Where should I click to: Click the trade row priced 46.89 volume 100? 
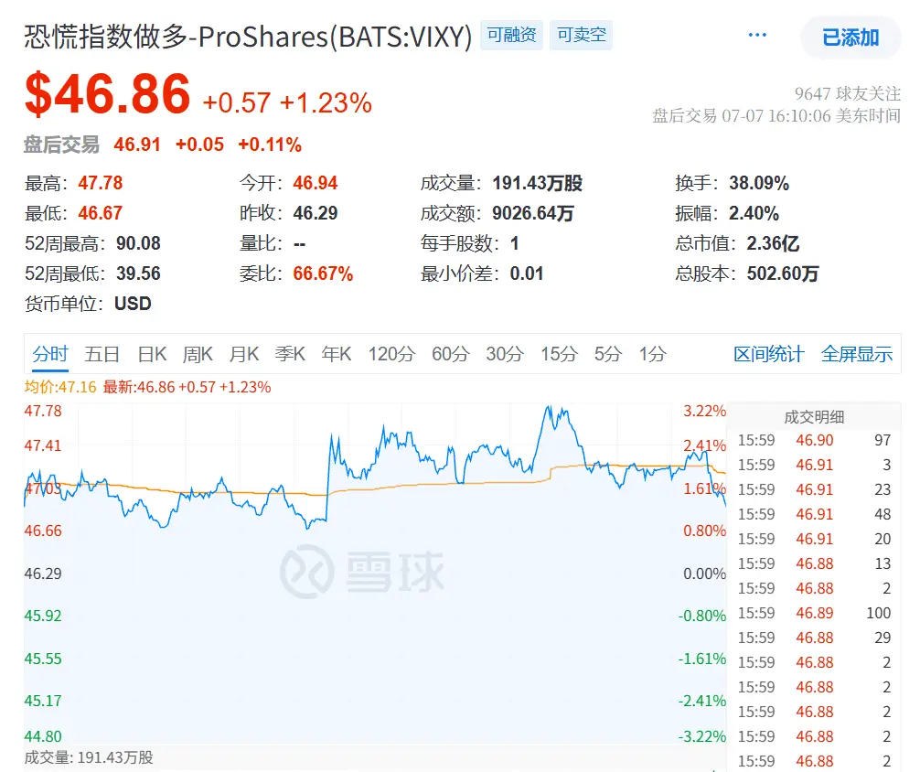point(814,613)
